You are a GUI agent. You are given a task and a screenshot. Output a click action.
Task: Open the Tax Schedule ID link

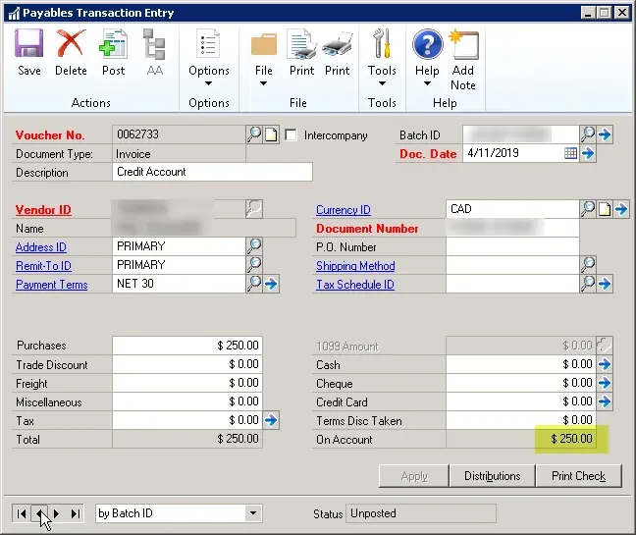(x=354, y=285)
